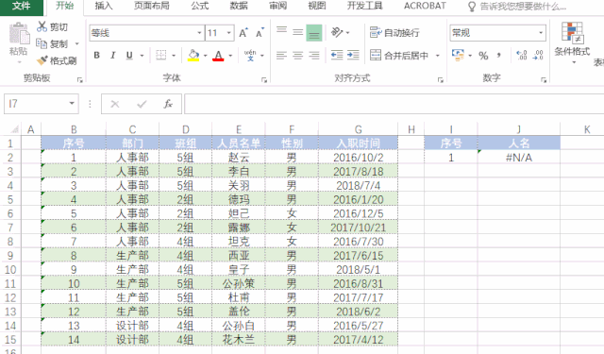The width and height of the screenshot is (604, 354).
Task: Click the Cut scissors icon
Action: coord(42,26)
